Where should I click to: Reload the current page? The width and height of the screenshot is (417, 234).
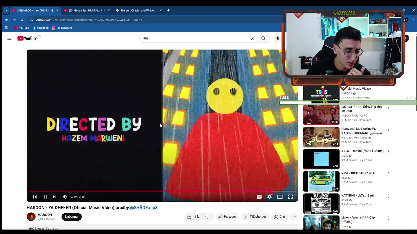tap(22, 20)
